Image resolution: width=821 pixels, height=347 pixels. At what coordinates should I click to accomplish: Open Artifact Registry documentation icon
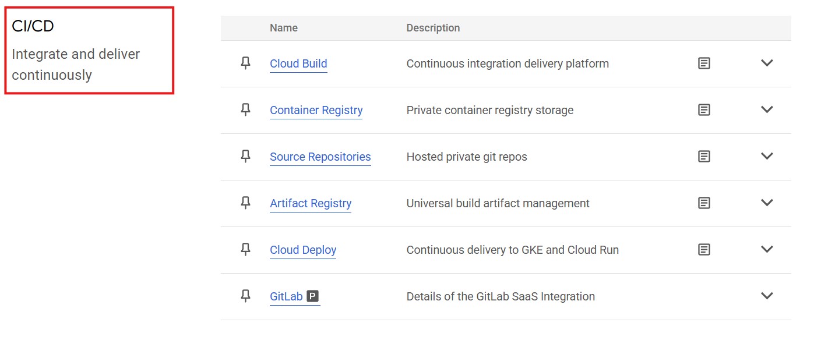(x=704, y=203)
